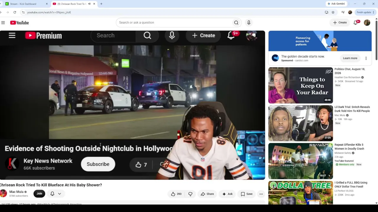Mute the YouTube tab audio icon
The image size is (378, 212).
tap(89, 4)
